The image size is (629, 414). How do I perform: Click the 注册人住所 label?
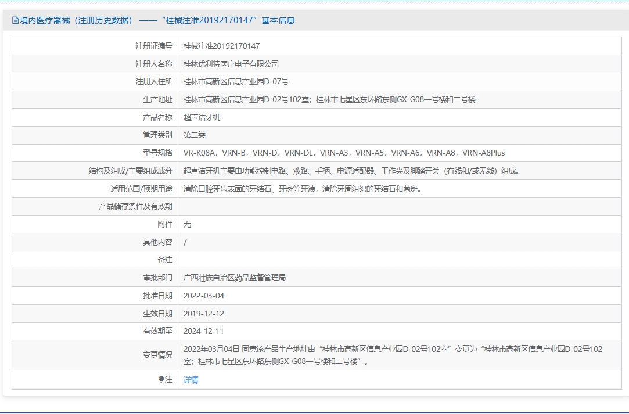pyautogui.click(x=154, y=81)
